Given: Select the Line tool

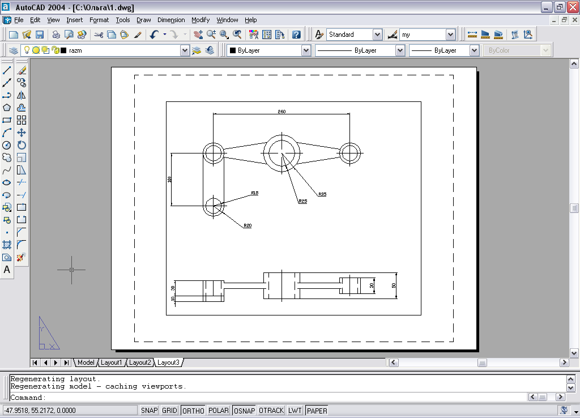Looking at the screenshot, I should [x=7, y=70].
